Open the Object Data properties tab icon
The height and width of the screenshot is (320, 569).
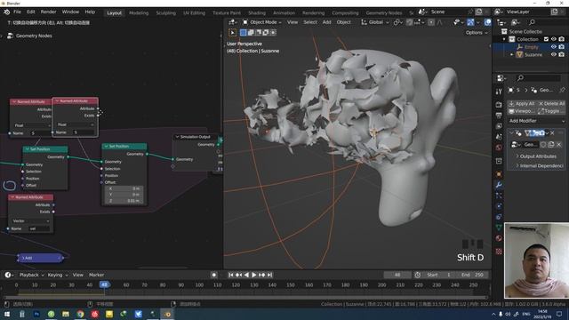[499, 228]
